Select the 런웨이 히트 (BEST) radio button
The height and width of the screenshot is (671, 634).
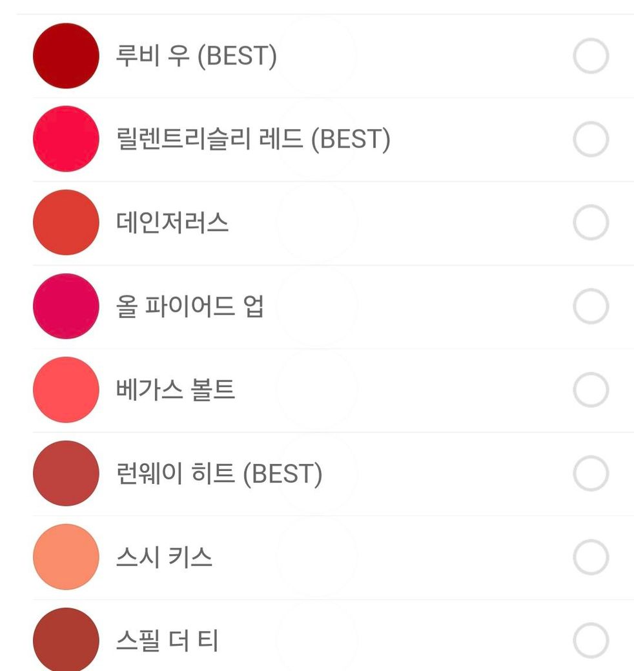click(x=591, y=474)
